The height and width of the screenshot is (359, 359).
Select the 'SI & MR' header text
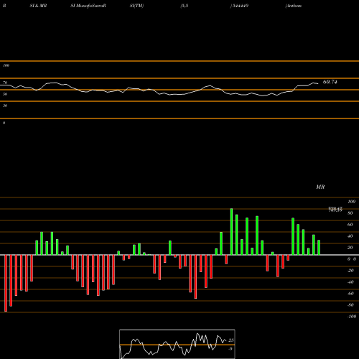(38, 6)
